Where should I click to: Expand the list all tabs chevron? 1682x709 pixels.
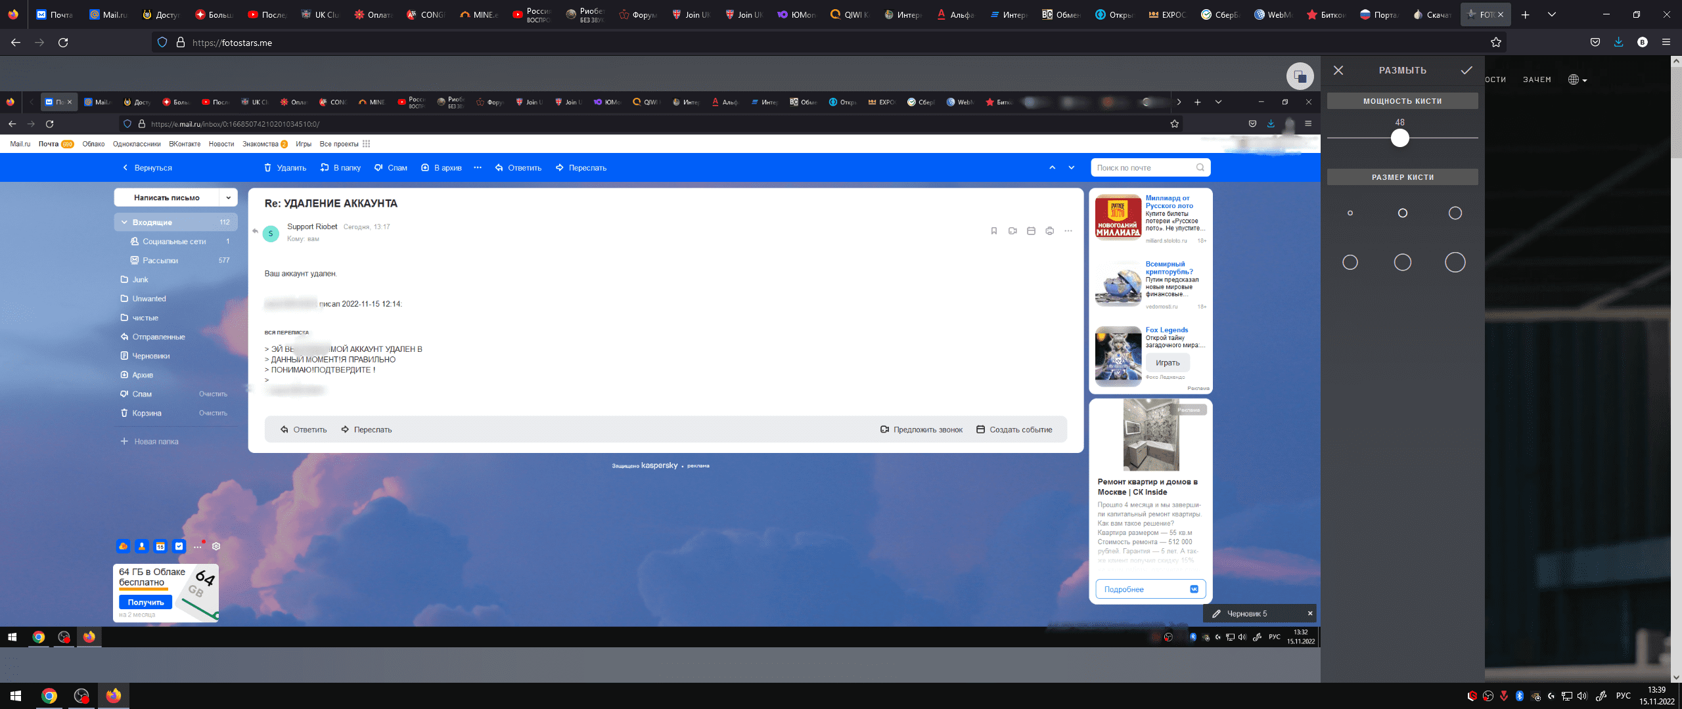(1551, 14)
